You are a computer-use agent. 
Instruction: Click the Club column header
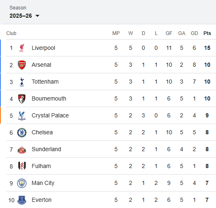click(x=11, y=33)
